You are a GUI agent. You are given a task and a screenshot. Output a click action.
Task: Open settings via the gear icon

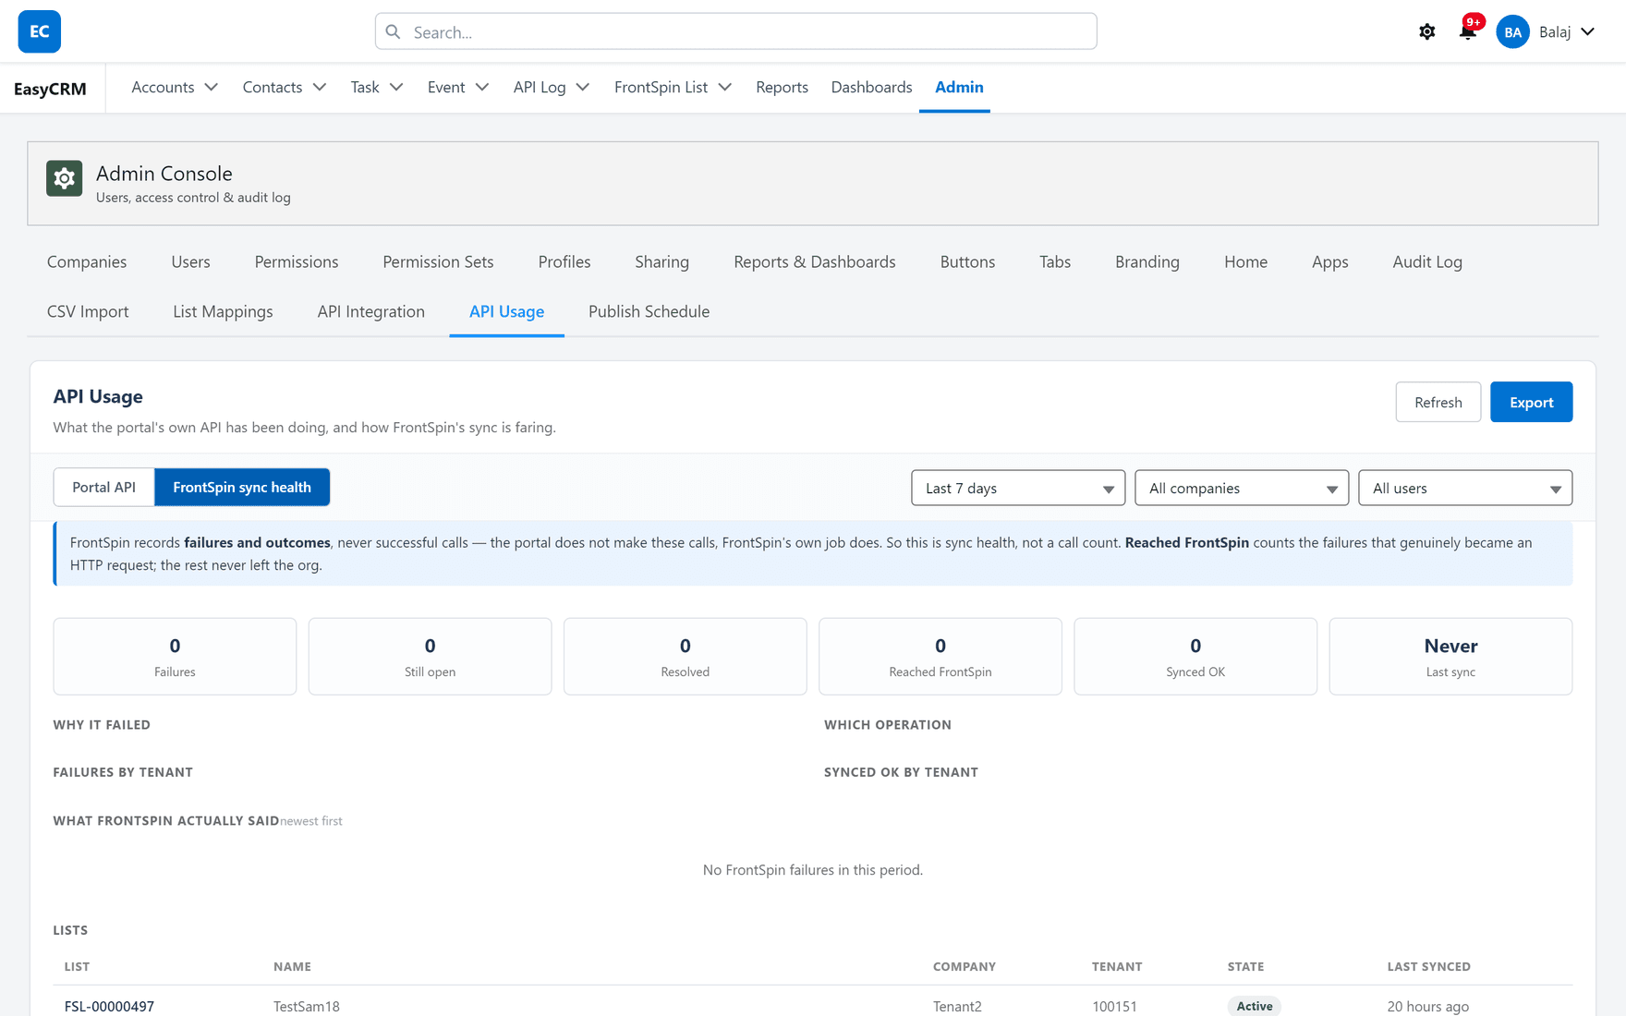click(x=1426, y=31)
